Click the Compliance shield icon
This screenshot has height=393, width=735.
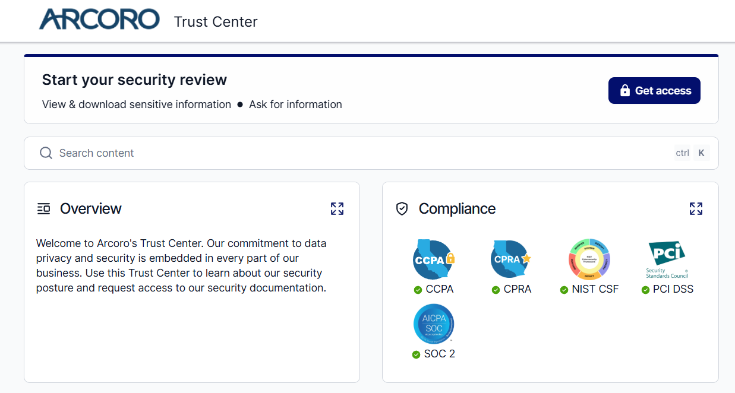(402, 208)
